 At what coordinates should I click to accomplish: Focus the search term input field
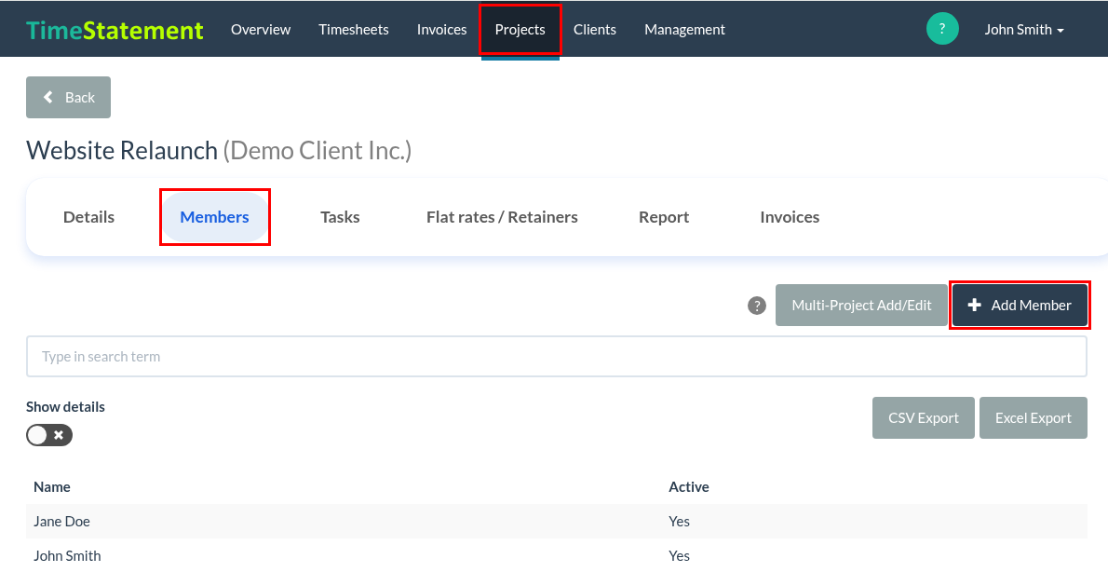tap(557, 357)
